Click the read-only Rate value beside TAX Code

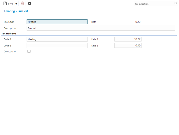137,22
